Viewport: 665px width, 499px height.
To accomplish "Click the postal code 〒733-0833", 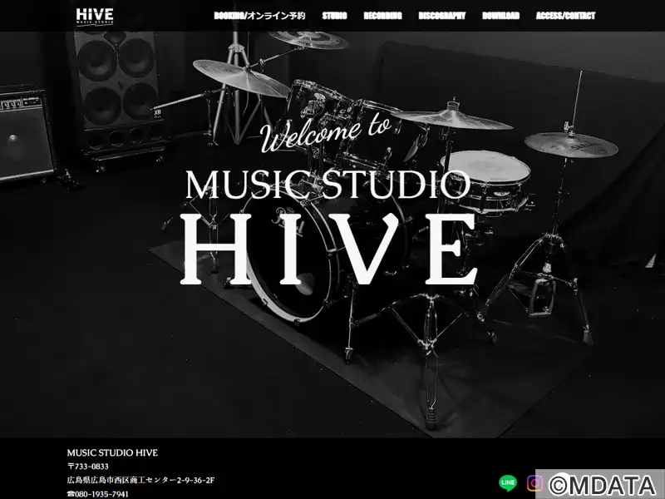I will click(88, 467).
